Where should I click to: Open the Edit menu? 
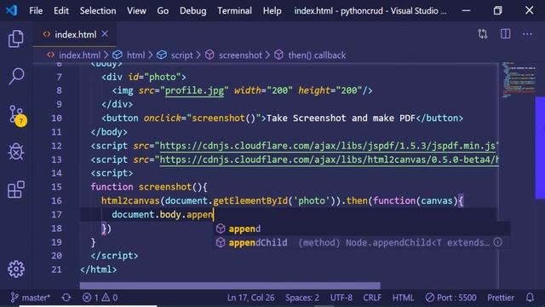click(61, 11)
